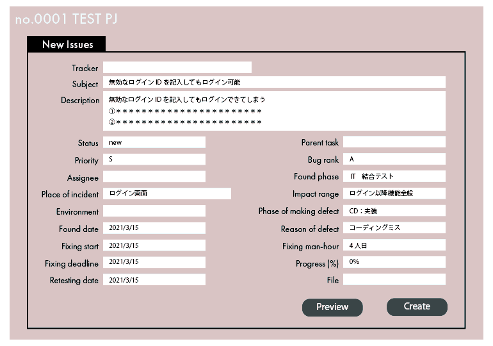Click the empty Environment field
493x346 pixels.
pyautogui.click(x=154, y=211)
